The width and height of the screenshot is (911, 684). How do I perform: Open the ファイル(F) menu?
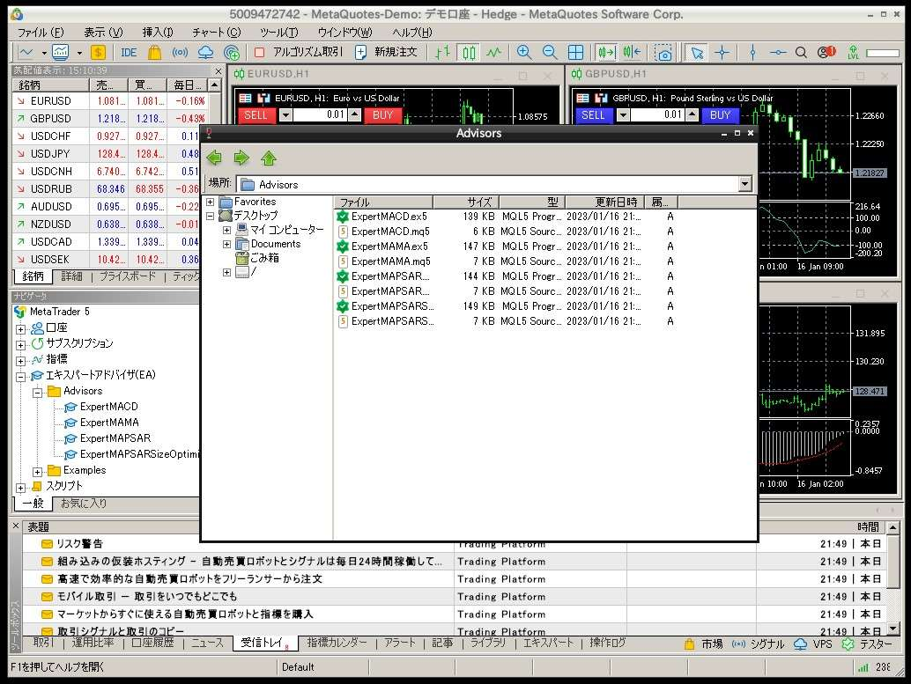41,33
